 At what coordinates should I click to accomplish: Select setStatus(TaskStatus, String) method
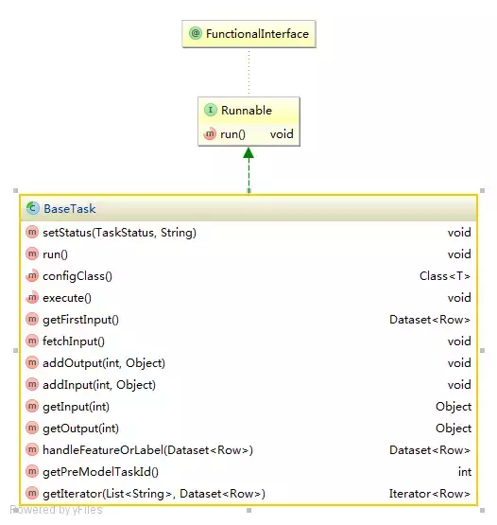point(119,233)
